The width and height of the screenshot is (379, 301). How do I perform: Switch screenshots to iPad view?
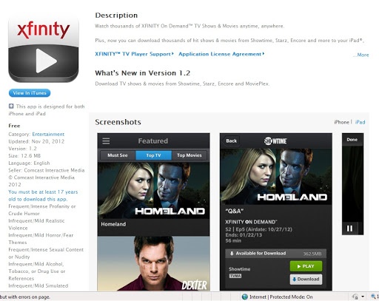click(x=360, y=122)
